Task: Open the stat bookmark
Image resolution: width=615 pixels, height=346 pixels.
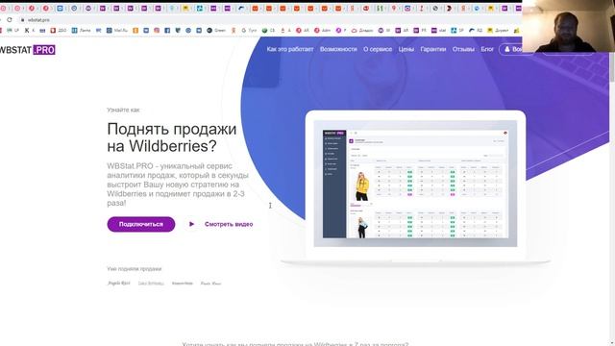Action: point(438,30)
